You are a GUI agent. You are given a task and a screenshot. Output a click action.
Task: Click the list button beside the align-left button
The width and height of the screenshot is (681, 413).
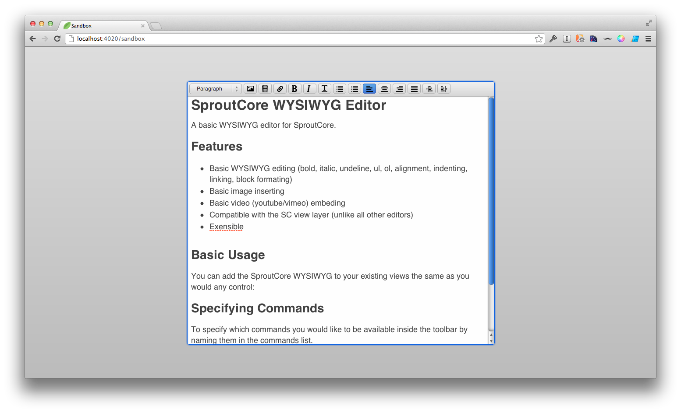[355, 89]
